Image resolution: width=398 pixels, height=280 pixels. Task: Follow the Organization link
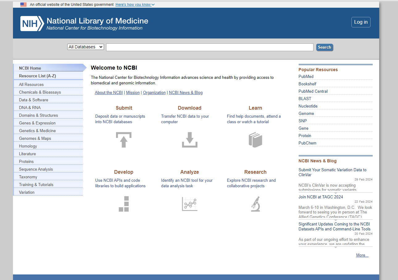[154, 92]
